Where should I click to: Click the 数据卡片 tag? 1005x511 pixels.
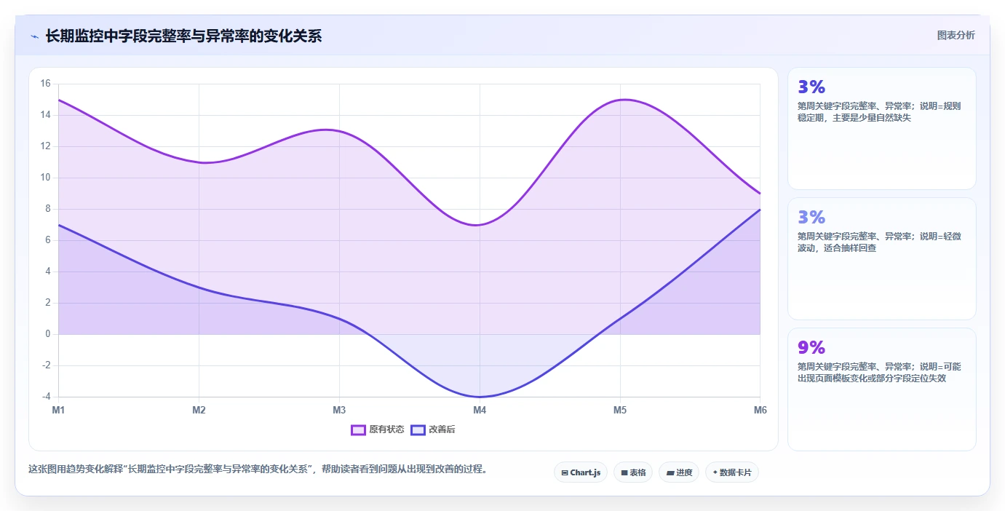[x=732, y=472]
